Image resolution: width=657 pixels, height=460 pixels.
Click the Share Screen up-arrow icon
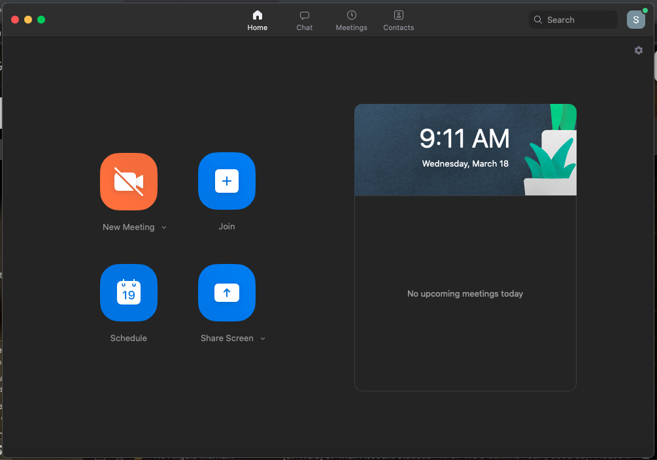point(227,293)
